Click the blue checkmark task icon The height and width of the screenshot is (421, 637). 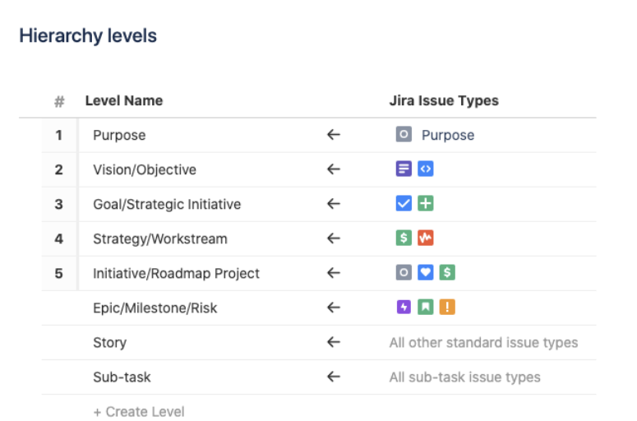403,204
